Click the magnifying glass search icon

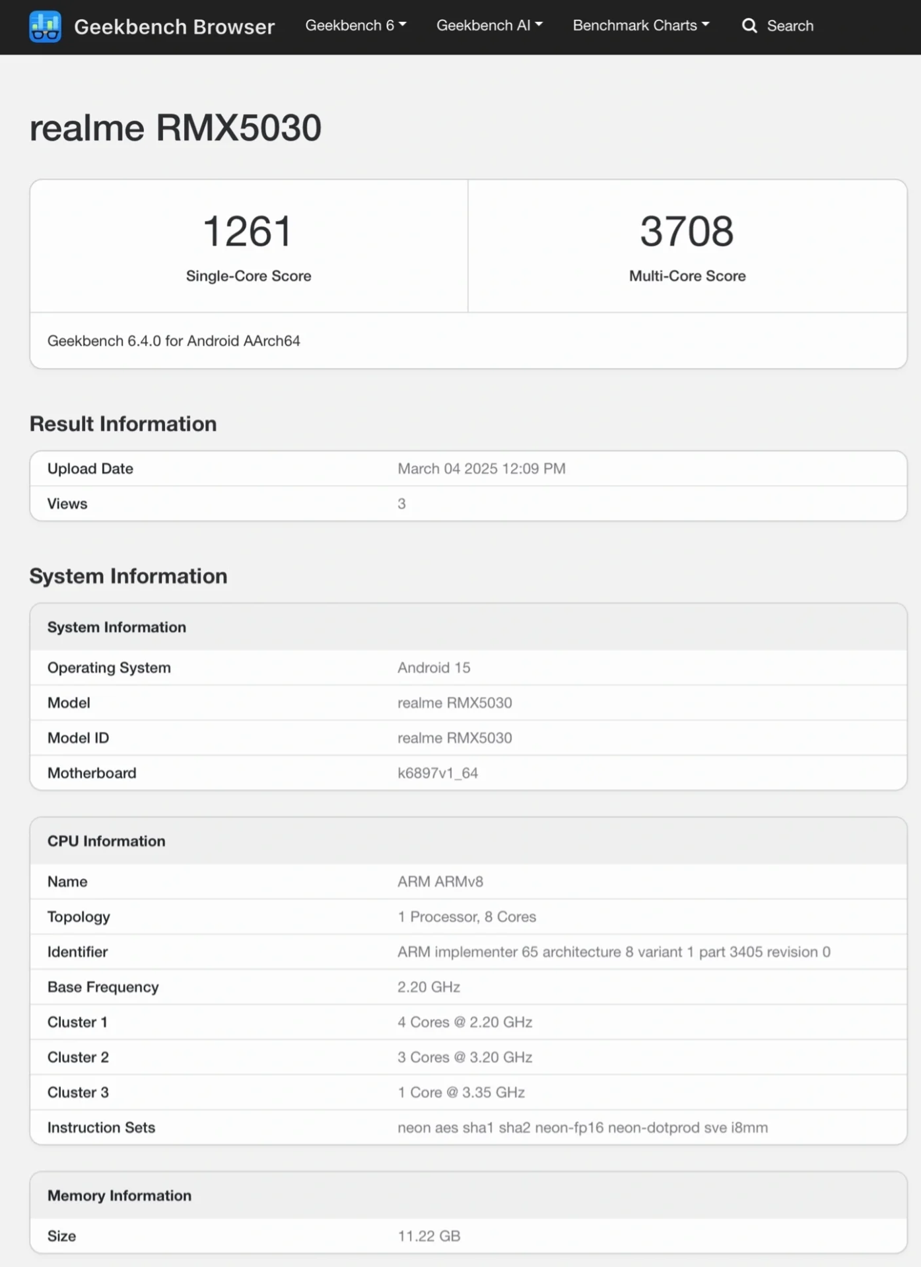(749, 26)
